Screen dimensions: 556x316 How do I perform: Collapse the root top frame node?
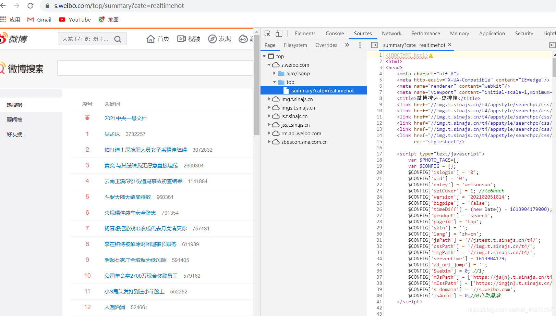point(264,56)
